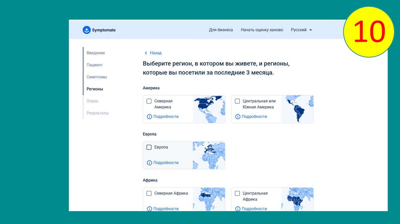
Task: Tick the Европа checkbox
Action: pyautogui.click(x=149, y=147)
